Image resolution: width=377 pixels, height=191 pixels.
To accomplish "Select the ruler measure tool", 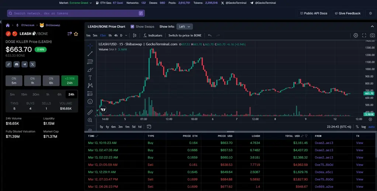I will (90, 112).
